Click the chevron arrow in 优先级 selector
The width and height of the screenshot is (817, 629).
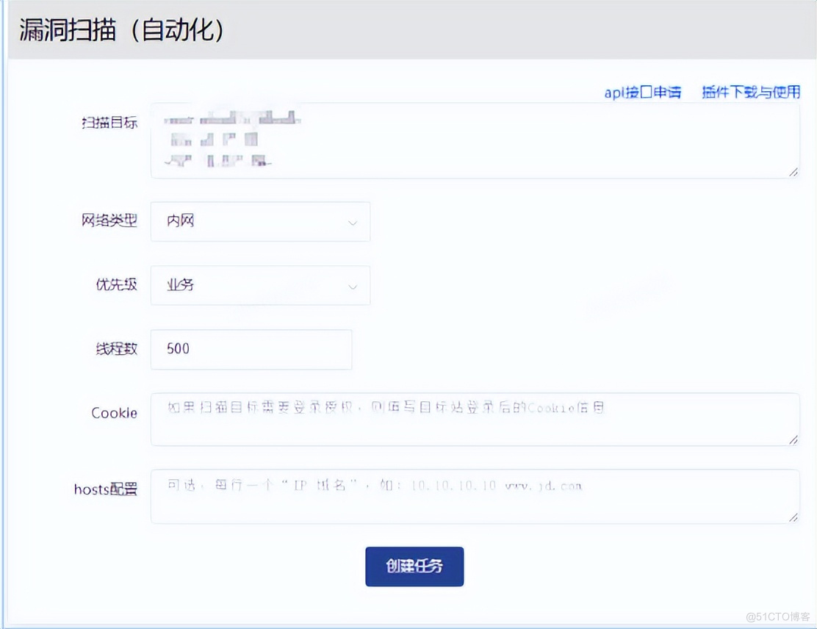353,286
